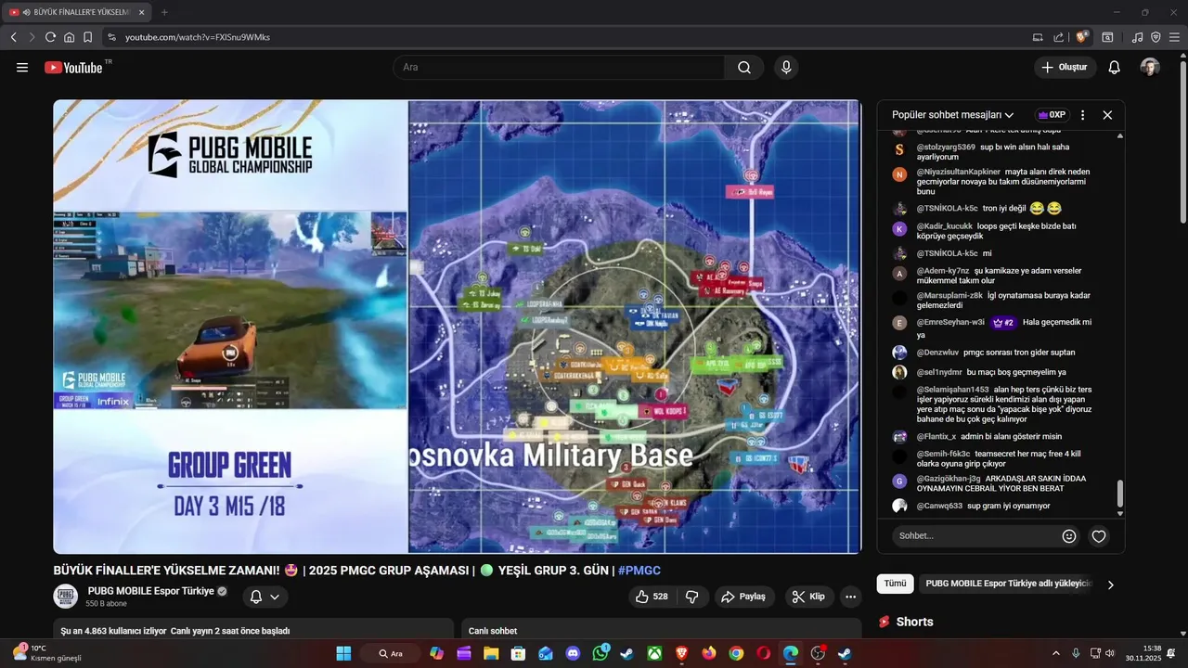Like the video with thumbs up

point(652,597)
